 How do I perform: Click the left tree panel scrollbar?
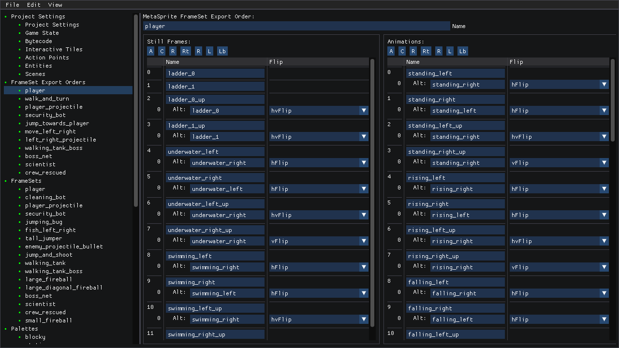point(136,110)
